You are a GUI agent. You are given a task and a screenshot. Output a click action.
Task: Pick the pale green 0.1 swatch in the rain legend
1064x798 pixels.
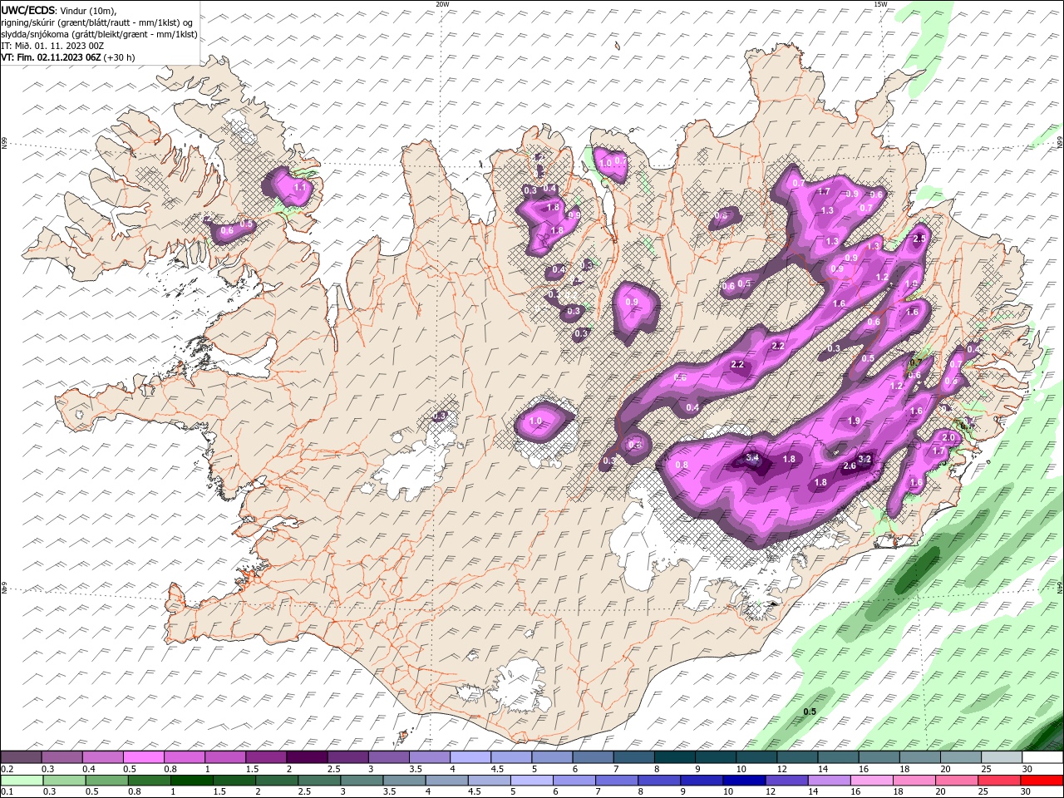click(x=21, y=781)
